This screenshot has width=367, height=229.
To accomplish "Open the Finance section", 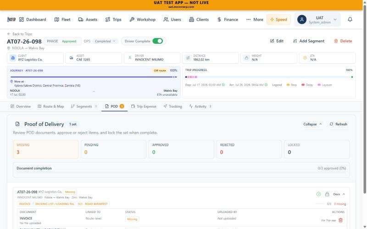I will point(228,19).
